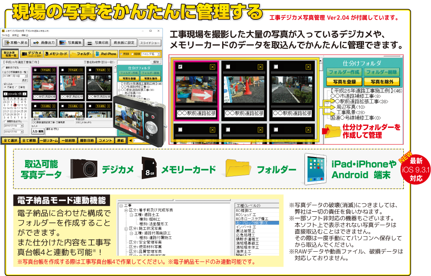The width and height of the screenshot is (431, 276).
Task: Click the 解除 button beside the search box
Action: 156,62
